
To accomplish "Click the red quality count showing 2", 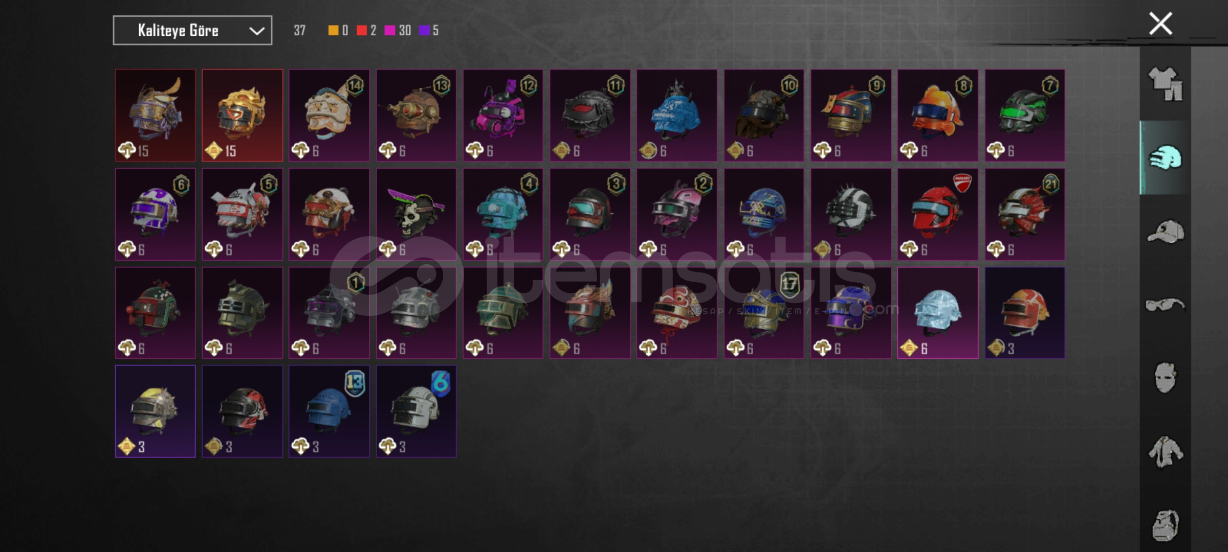I will point(366,31).
